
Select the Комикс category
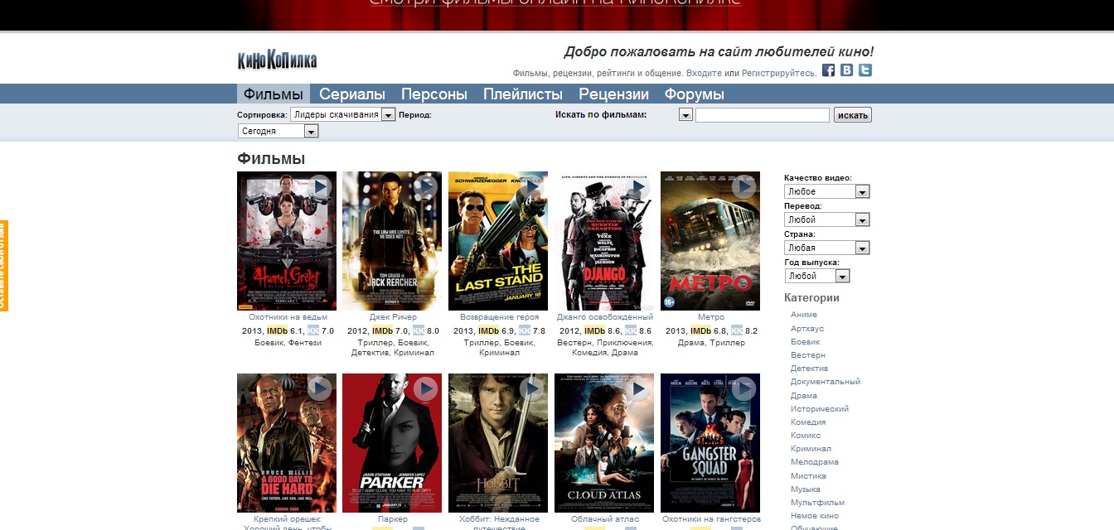[806, 436]
